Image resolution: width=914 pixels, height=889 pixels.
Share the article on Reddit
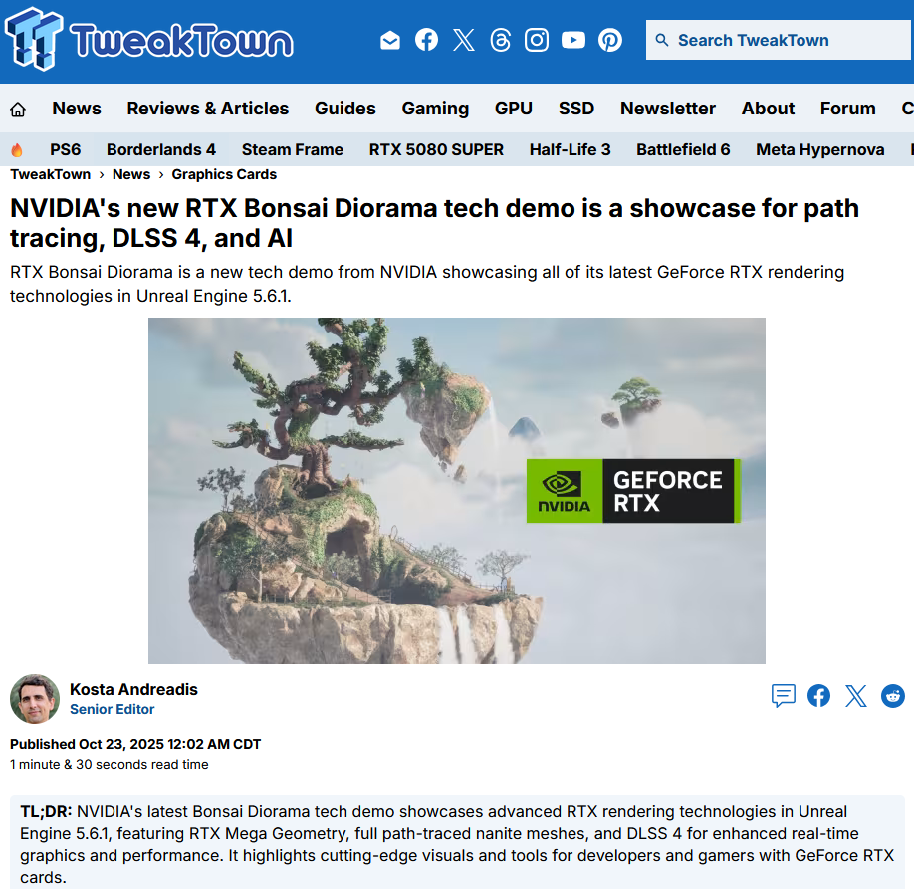[x=892, y=696]
